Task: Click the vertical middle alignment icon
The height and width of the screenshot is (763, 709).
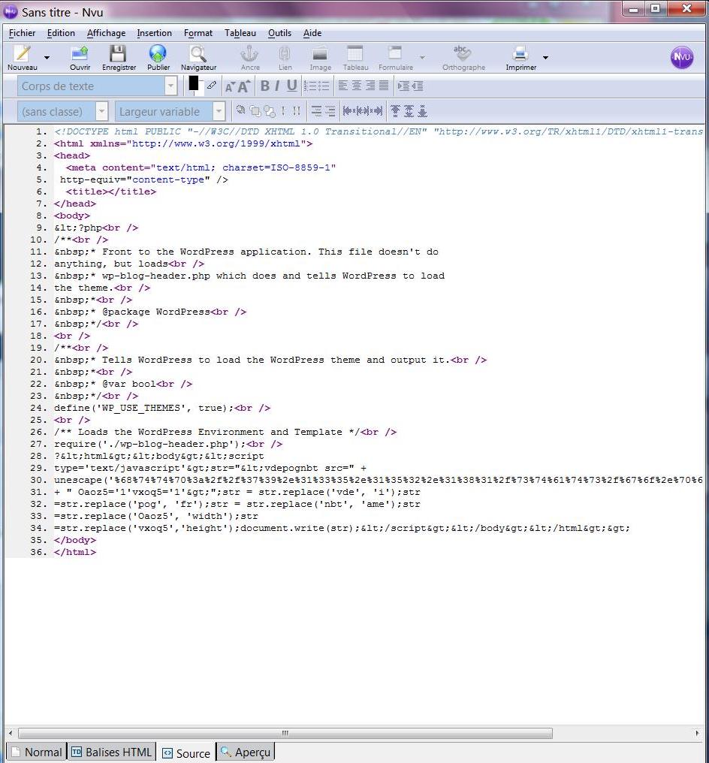Action: [409, 111]
